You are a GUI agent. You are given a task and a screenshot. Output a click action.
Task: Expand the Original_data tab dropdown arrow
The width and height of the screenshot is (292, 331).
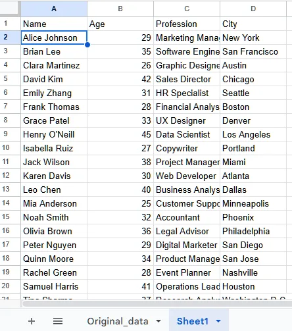158,321
